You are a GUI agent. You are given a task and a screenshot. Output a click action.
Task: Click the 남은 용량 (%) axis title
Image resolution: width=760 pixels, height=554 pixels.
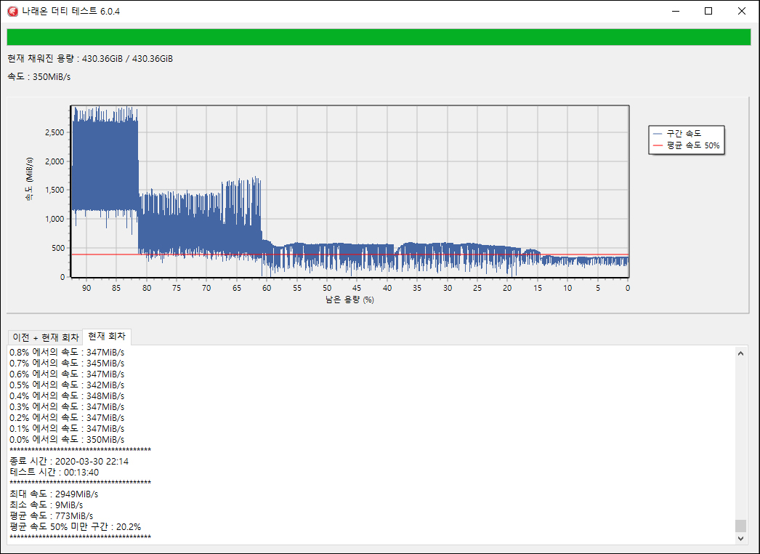(349, 300)
